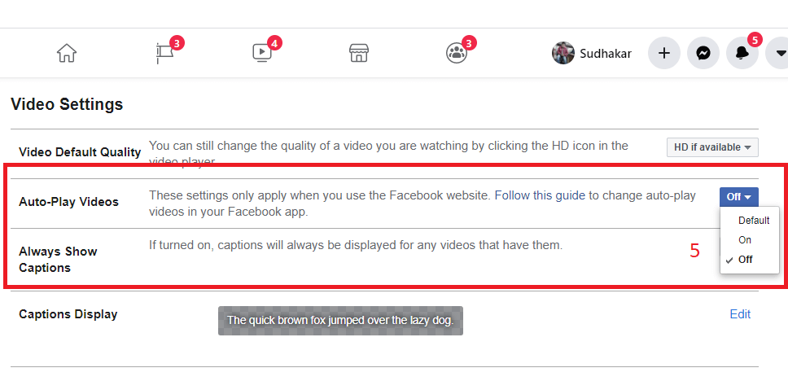The image size is (788, 381).
Task: Open the Pages flag icon
Action: (164, 53)
